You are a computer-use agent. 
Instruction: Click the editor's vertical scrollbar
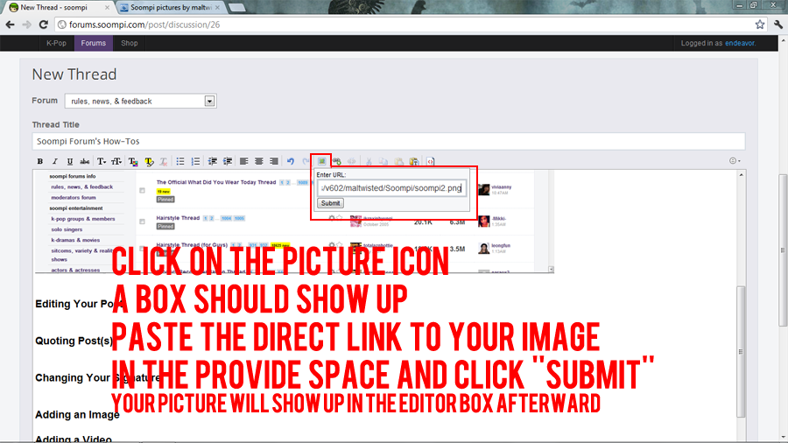741,352
